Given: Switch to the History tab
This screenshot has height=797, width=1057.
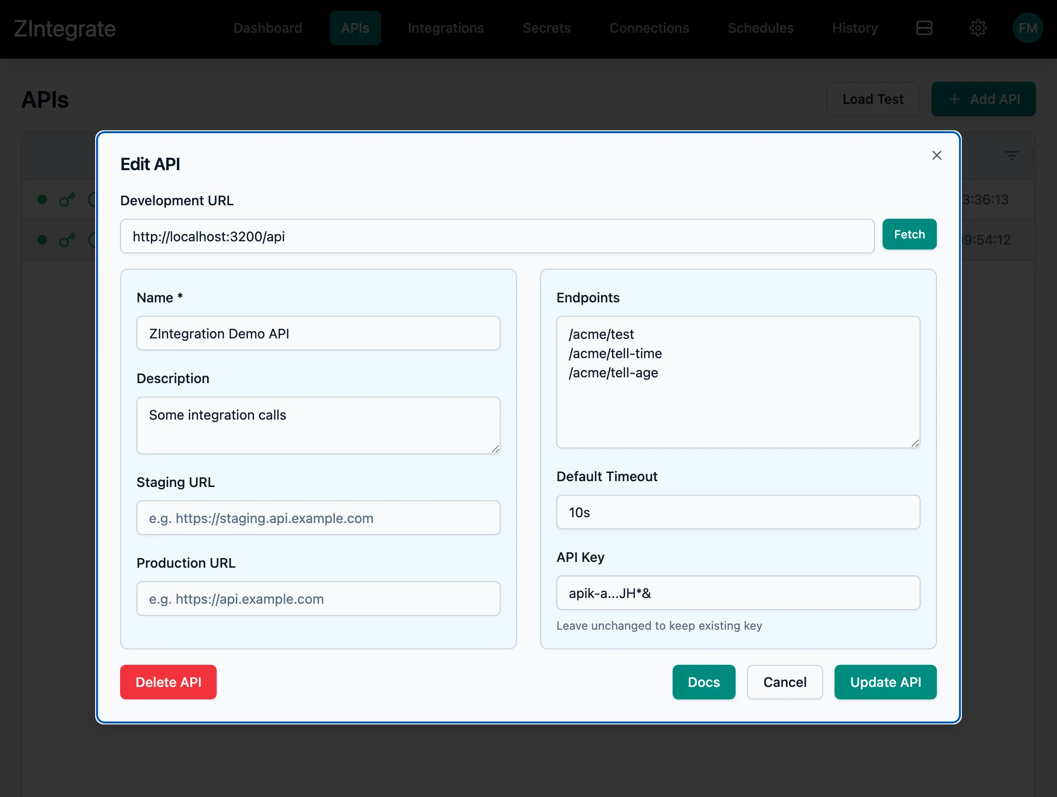Looking at the screenshot, I should tap(855, 28).
